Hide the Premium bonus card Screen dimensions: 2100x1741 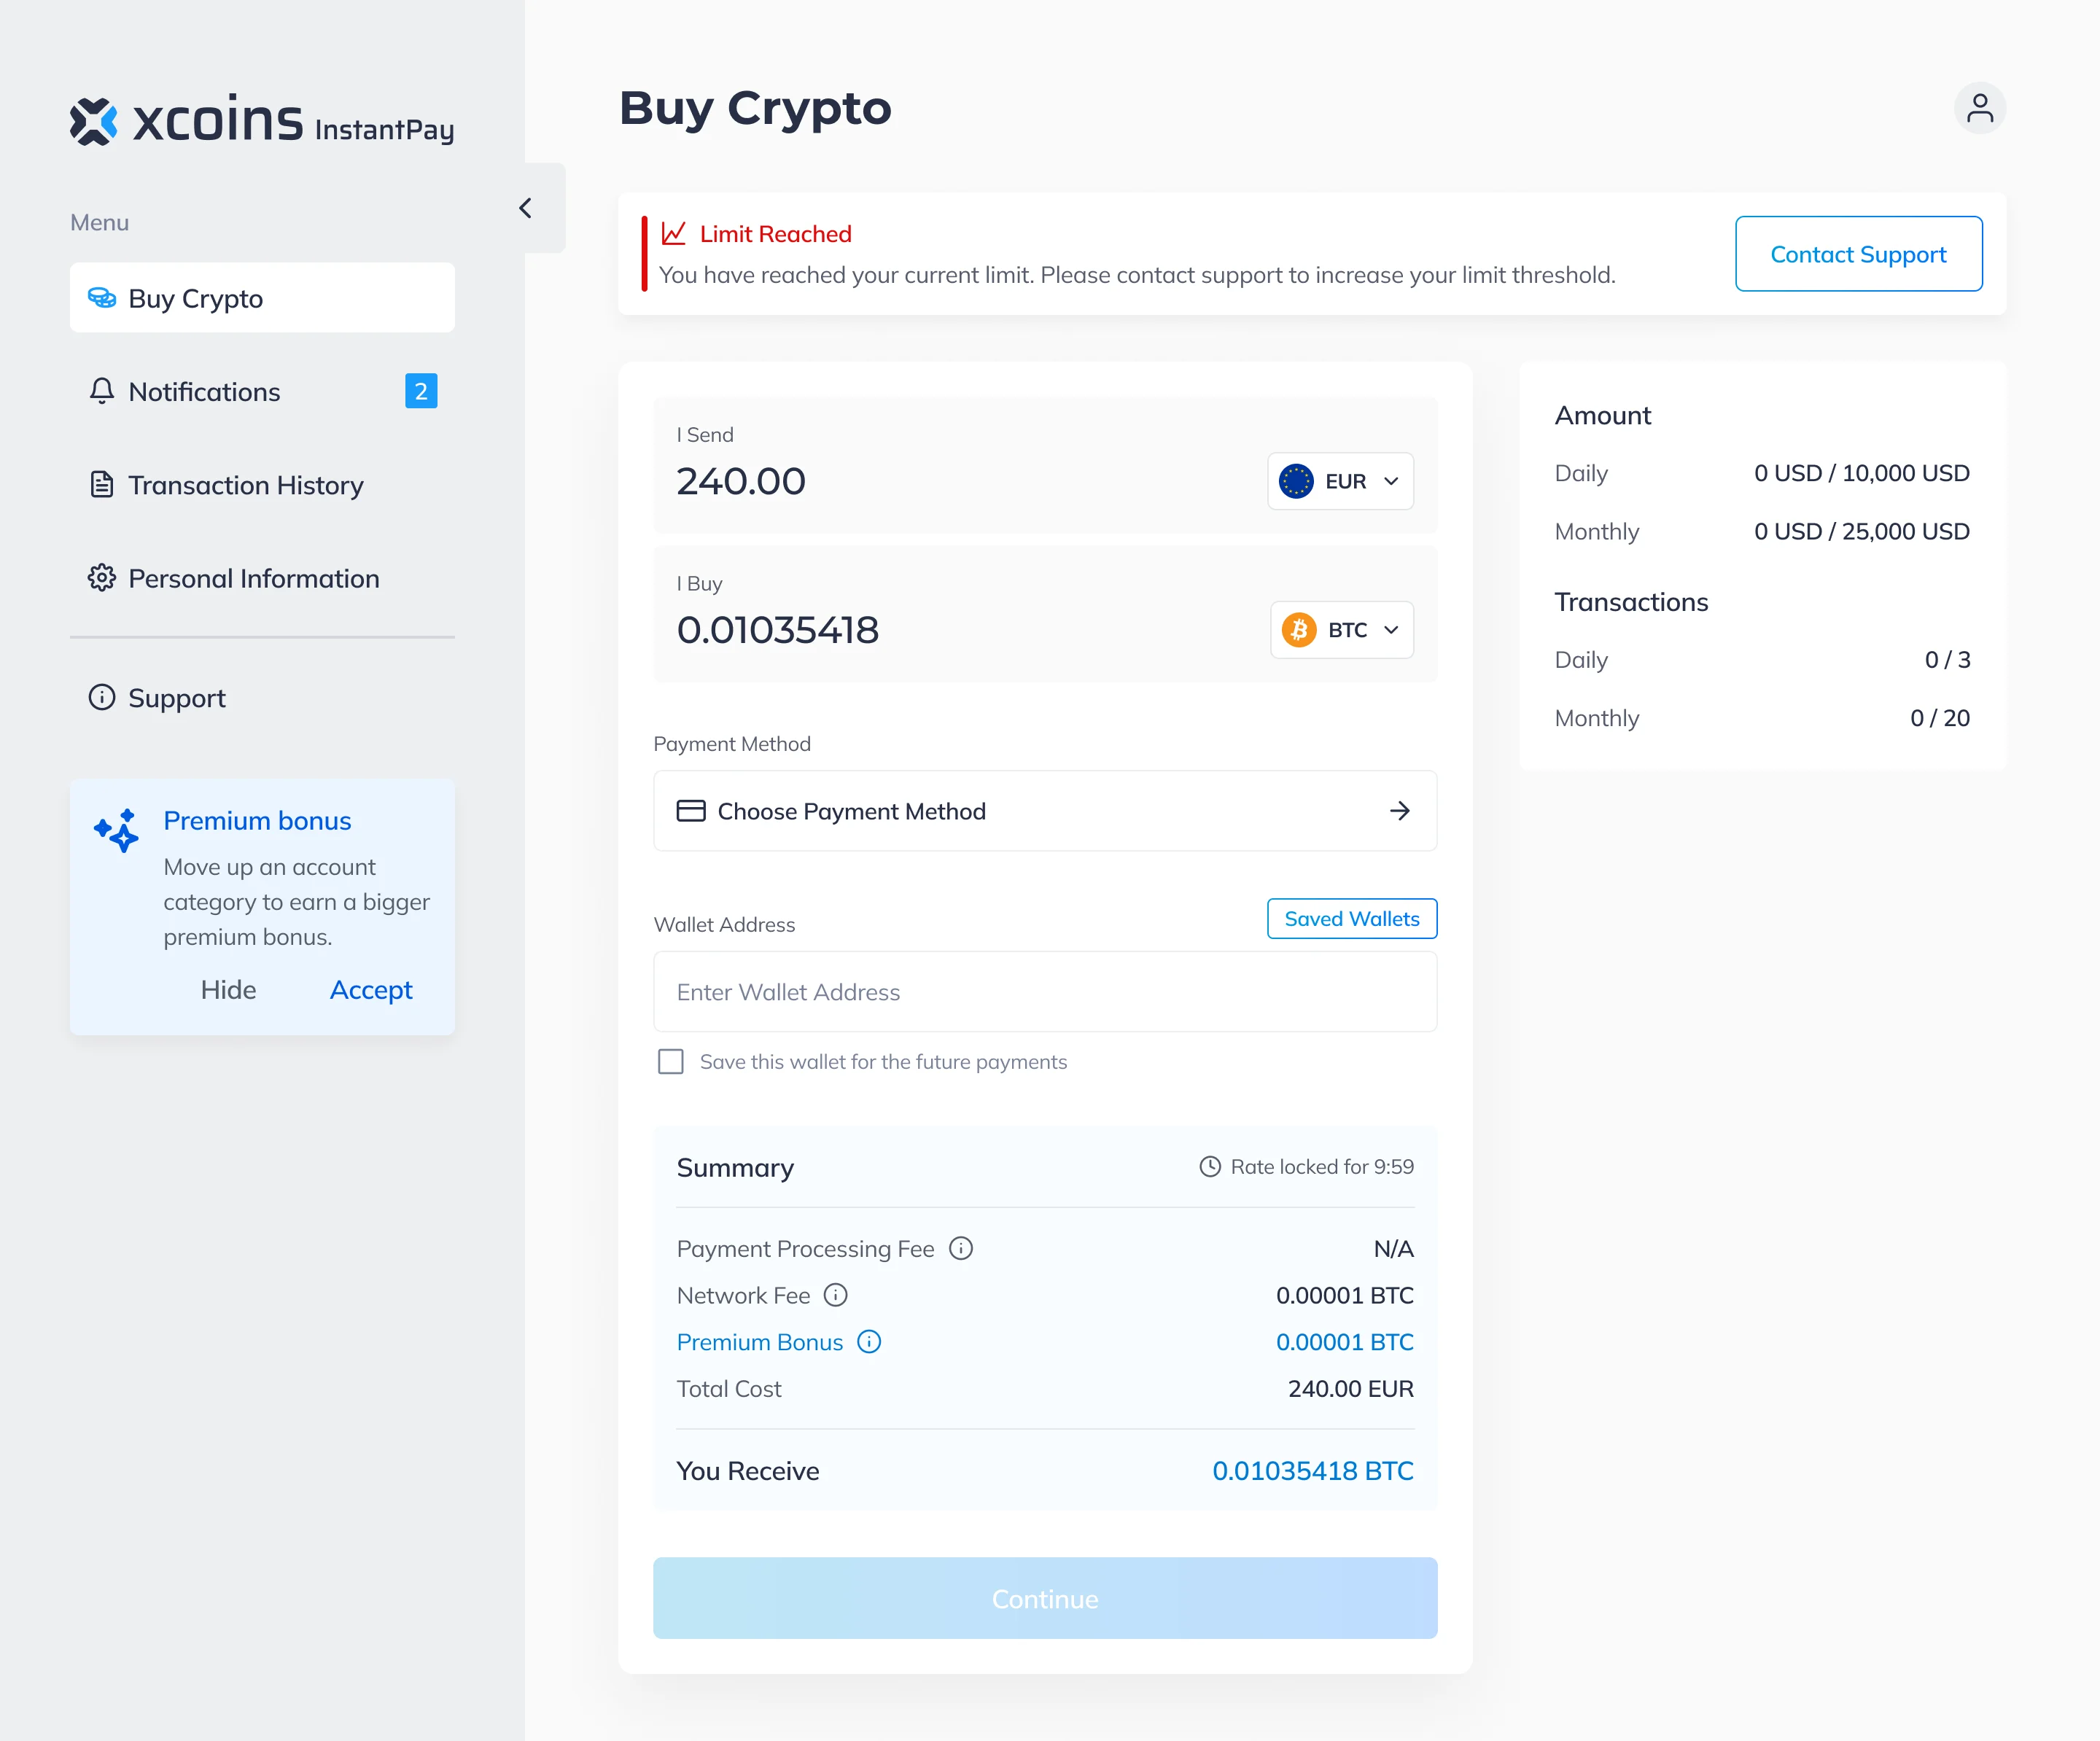pos(228,989)
